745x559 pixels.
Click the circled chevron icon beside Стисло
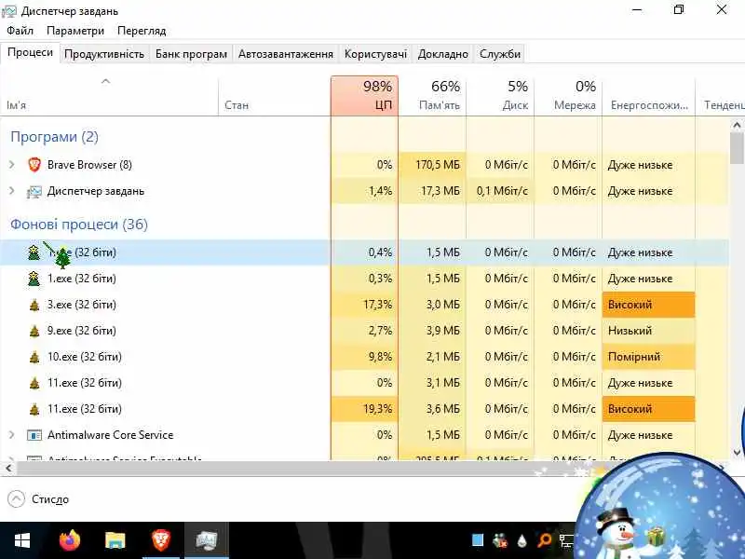(x=16, y=499)
